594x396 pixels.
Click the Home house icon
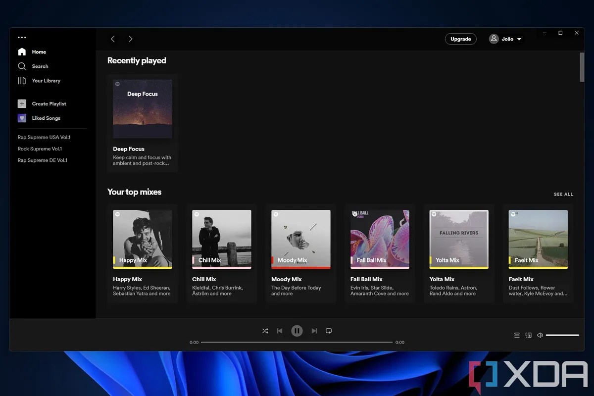pos(22,51)
